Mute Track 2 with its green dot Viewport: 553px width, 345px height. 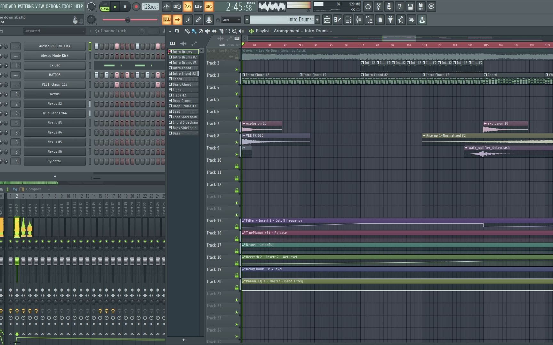(236, 69)
